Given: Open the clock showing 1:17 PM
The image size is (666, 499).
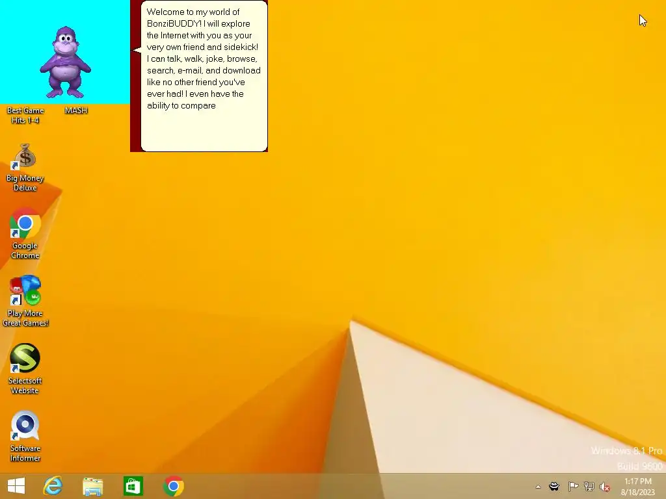Looking at the screenshot, I should point(638,486).
